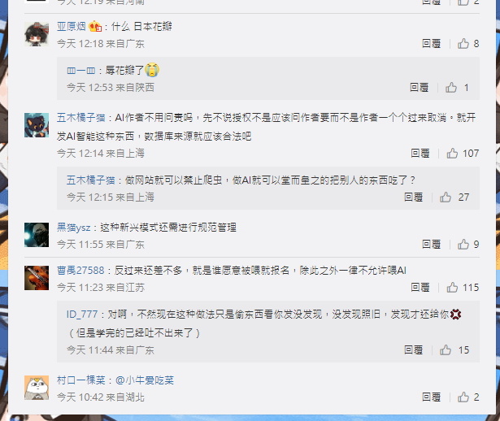500x421 pixels.
Task: Reply to 曹禹27588's comment
Action: pyautogui.click(x=420, y=288)
